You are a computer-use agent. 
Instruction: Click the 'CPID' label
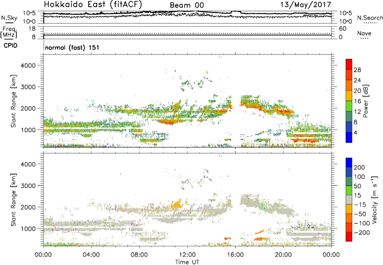tap(11, 45)
